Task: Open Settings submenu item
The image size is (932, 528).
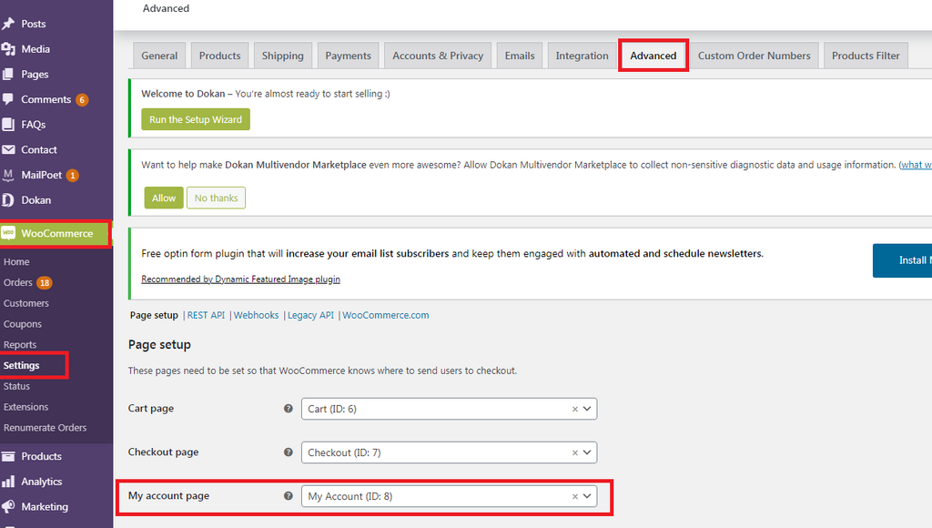Action: click(x=22, y=366)
